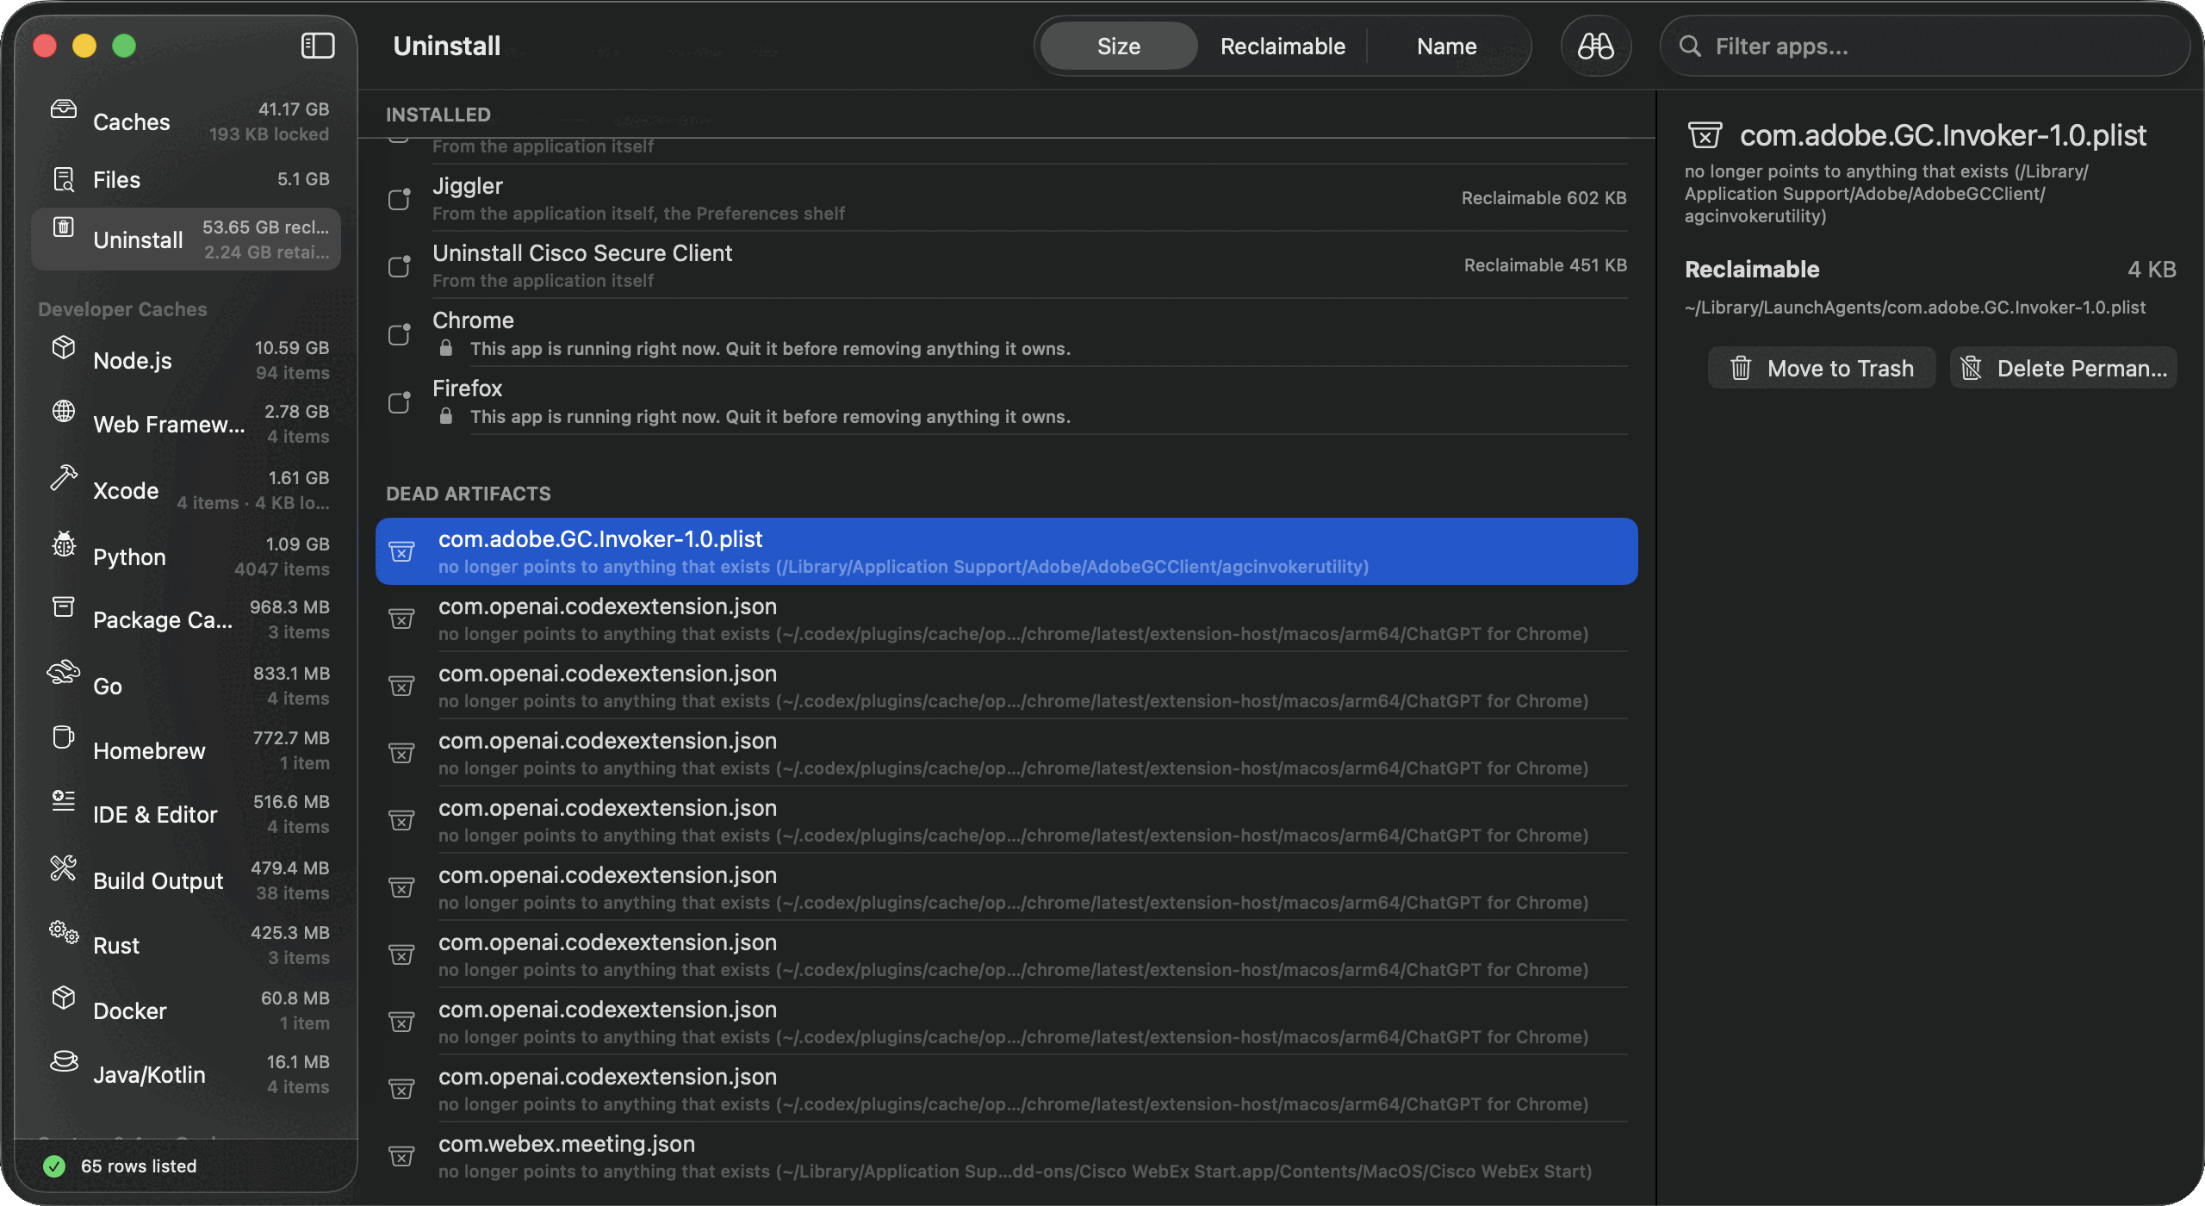This screenshot has width=2205, height=1206.
Task: Sort apps by Reclaimable
Action: [1283, 47]
